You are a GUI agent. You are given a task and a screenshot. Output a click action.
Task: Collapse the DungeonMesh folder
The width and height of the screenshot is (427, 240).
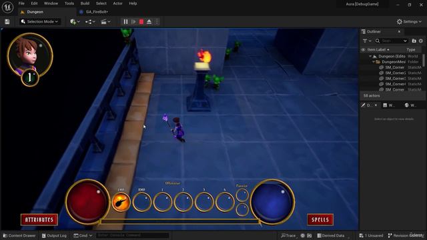coord(374,62)
